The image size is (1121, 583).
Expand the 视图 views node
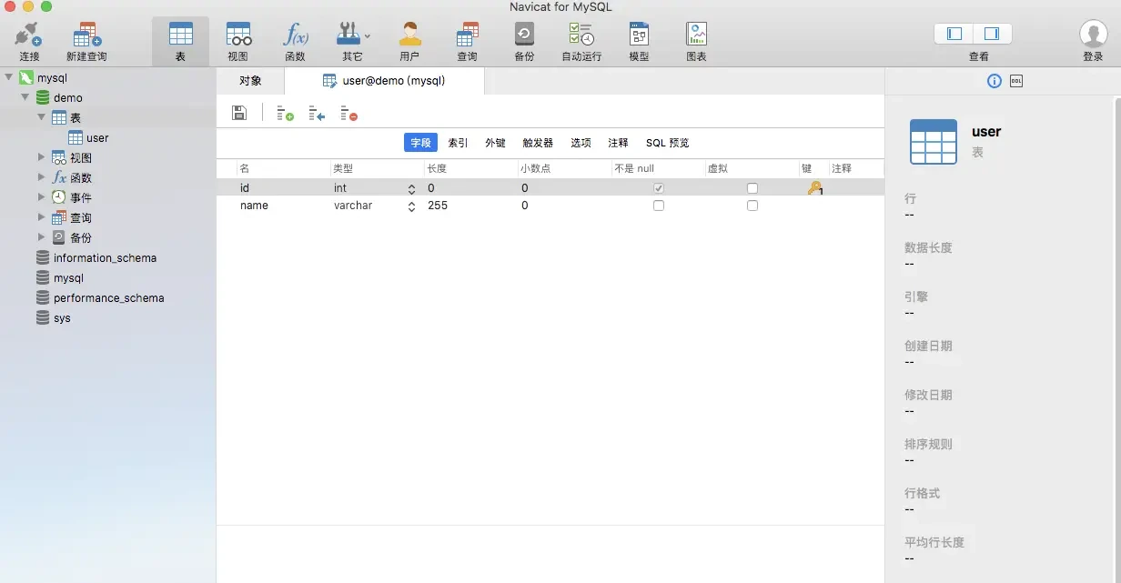(x=42, y=157)
